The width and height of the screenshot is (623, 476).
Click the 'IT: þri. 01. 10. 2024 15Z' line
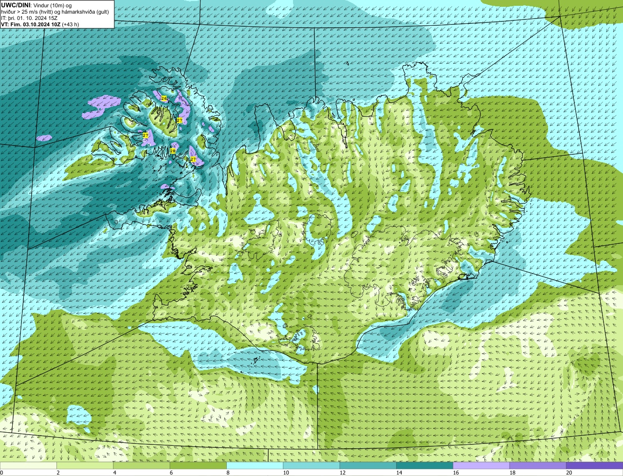tap(29, 18)
